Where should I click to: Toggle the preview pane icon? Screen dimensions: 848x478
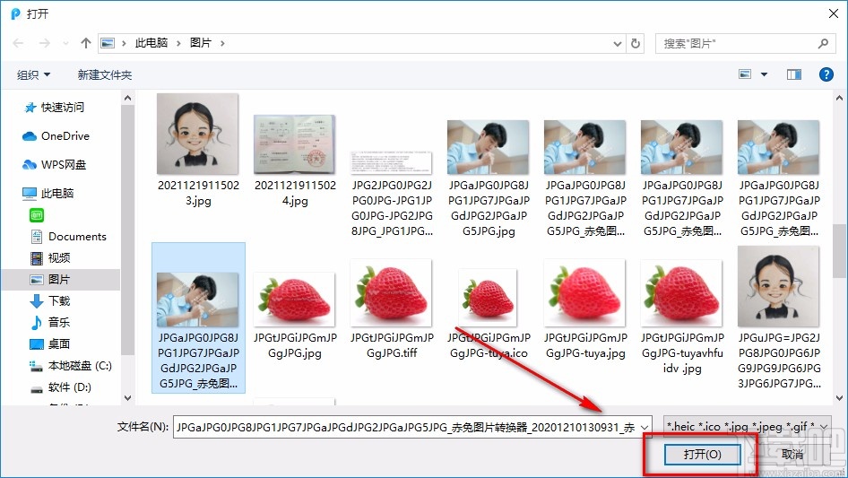(x=794, y=74)
